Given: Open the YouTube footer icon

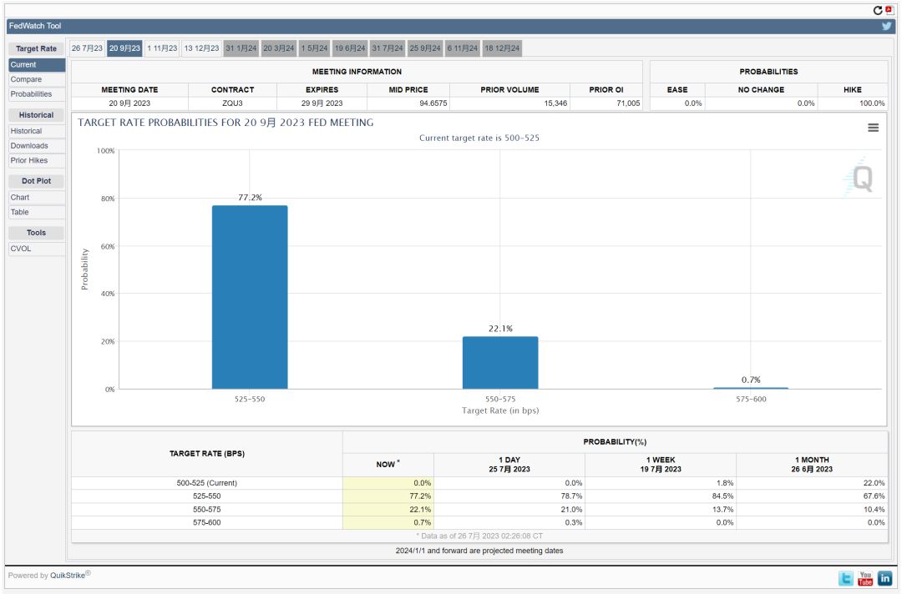Looking at the screenshot, I should 865,578.
